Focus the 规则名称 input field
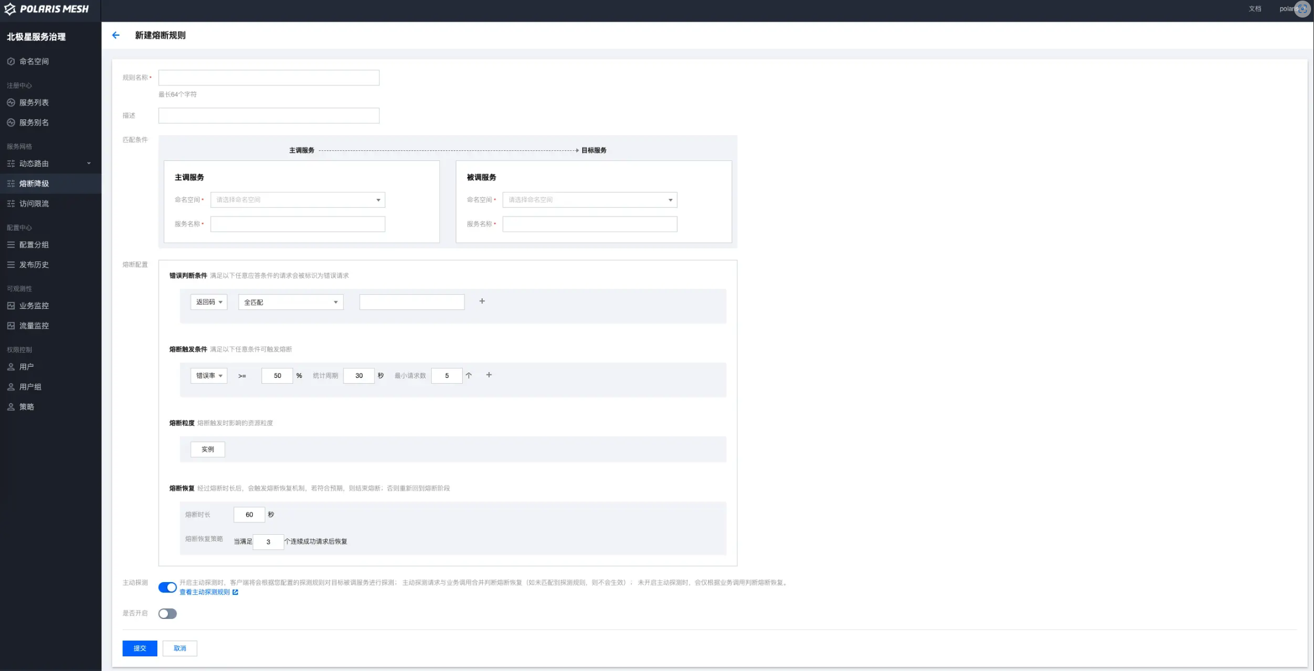 [x=269, y=78]
